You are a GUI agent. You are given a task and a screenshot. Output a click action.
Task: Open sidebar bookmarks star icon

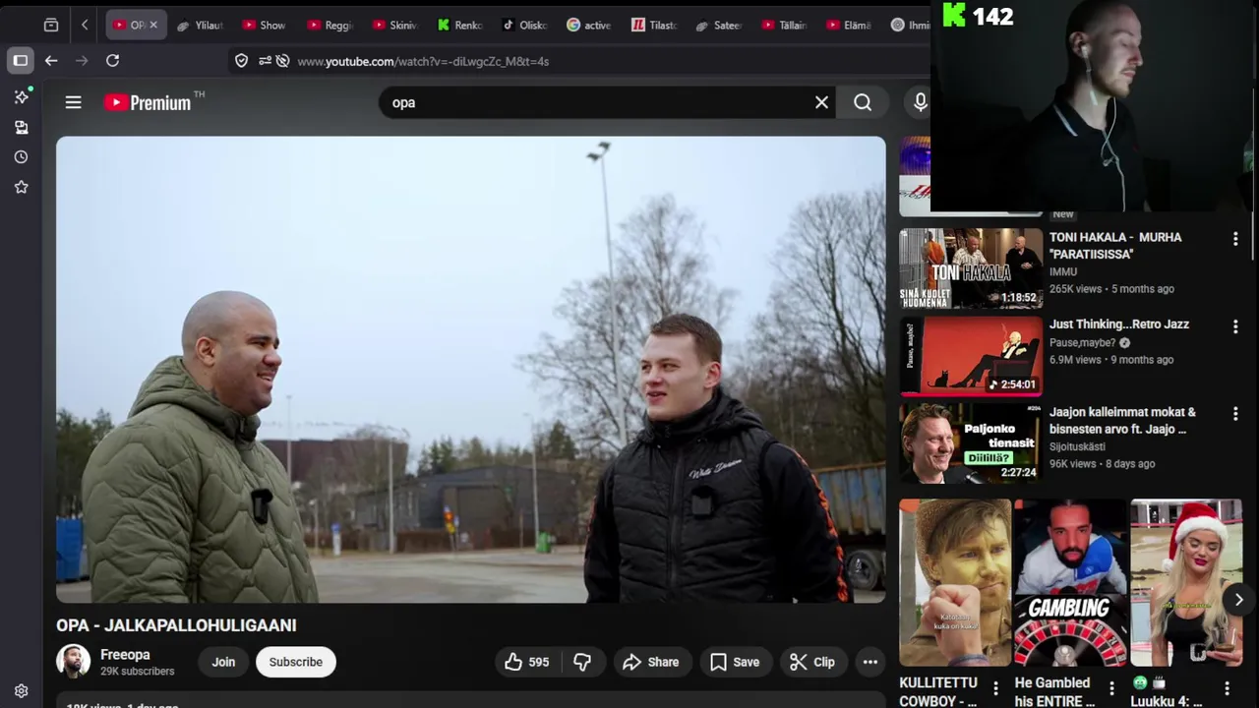21,187
